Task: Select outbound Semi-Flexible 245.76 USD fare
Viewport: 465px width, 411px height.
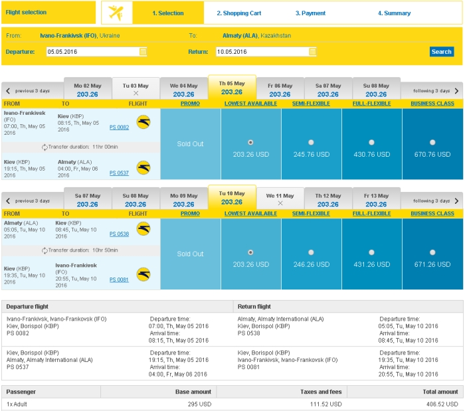Action: 311,143
